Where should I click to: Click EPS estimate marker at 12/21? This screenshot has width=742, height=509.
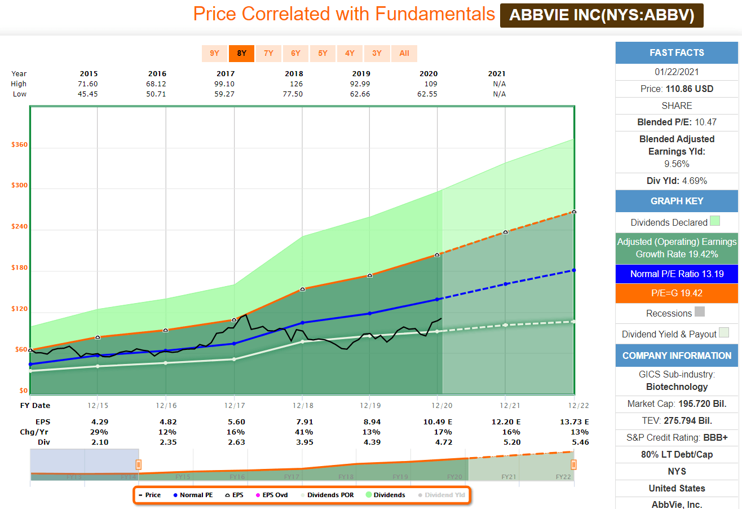click(506, 232)
